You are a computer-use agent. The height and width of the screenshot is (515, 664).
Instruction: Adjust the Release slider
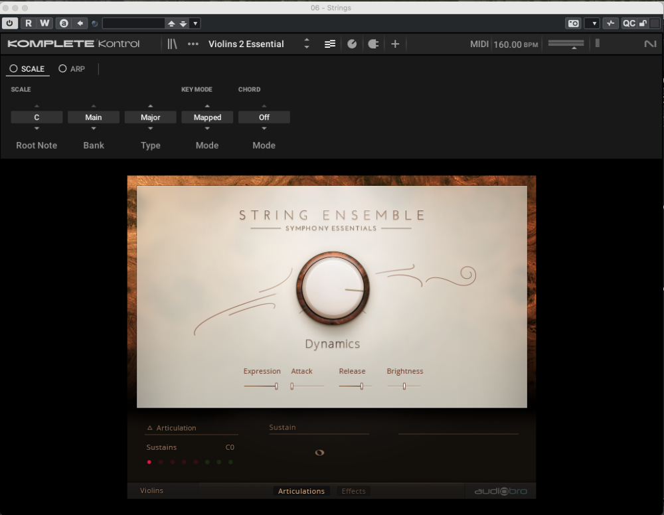coord(356,386)
